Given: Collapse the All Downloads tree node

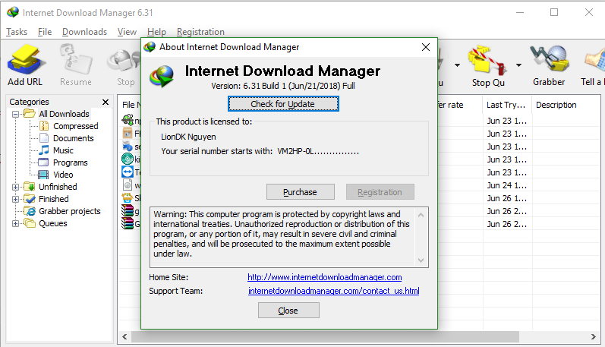Looking at the screenshot, I should [15, 114].
